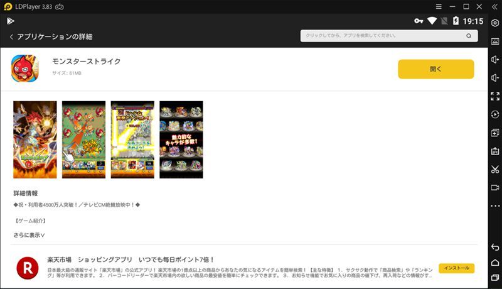Toggle fullscreen mode in the sidebar
This screenshot has width=502, height=289.
point(494,96)
